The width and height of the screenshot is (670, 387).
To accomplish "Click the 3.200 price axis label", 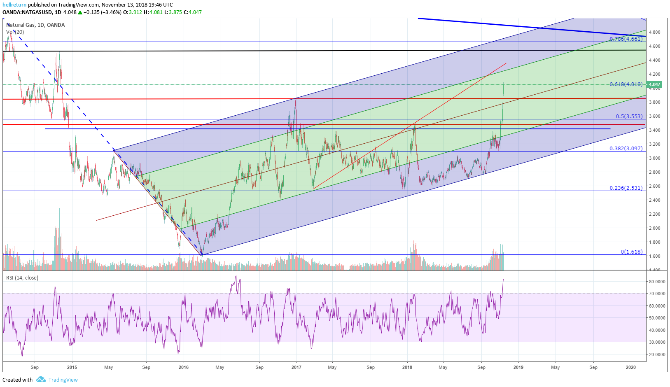I will pyautogui.click(x=654, y=144).
